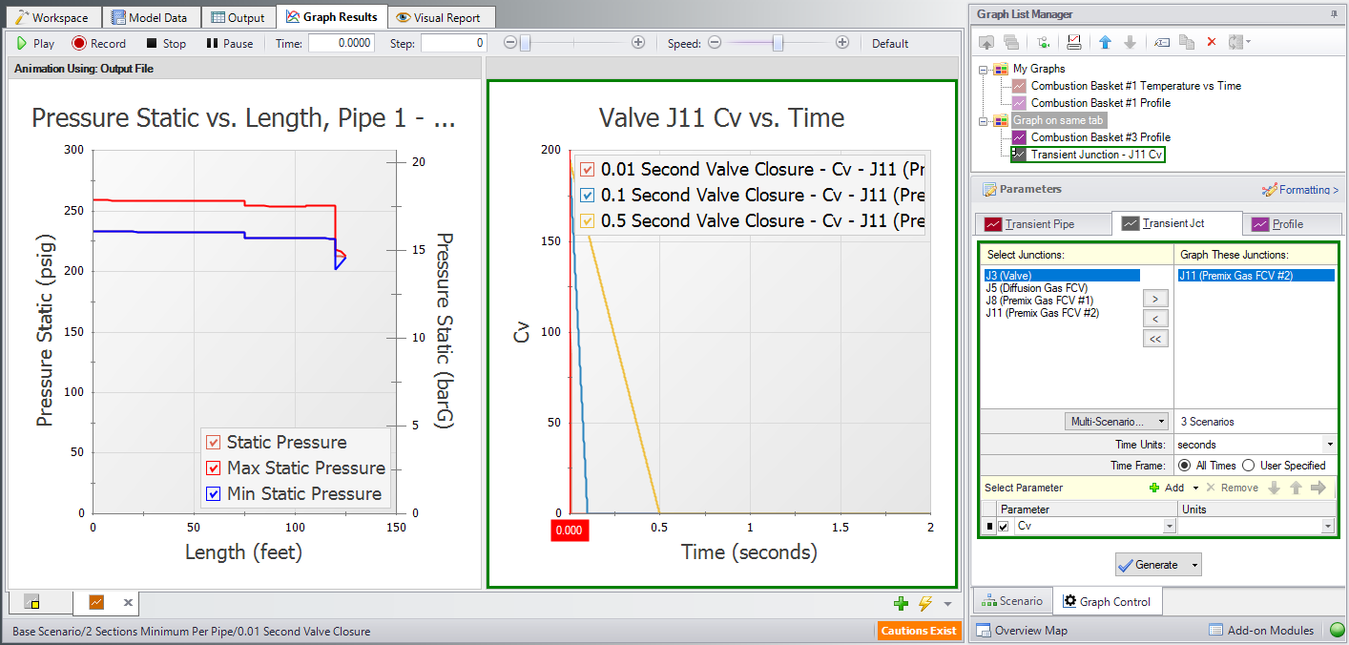Click the rename graph icon

pos(1162,42)
